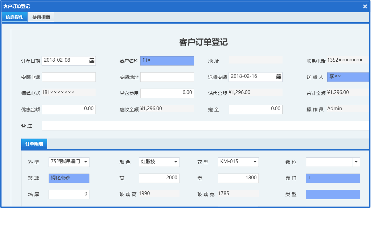389x248 pixels.
Task: Select the 信息操作 tab
Action: [x=14, y=17]
